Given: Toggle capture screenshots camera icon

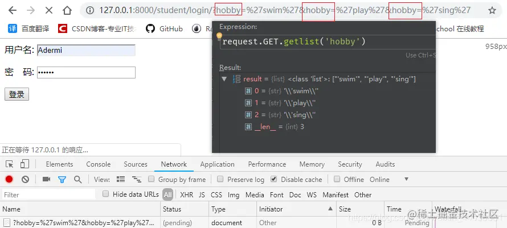Looking at the screenshot, I should pyautogui.click(x=47, y=179).
